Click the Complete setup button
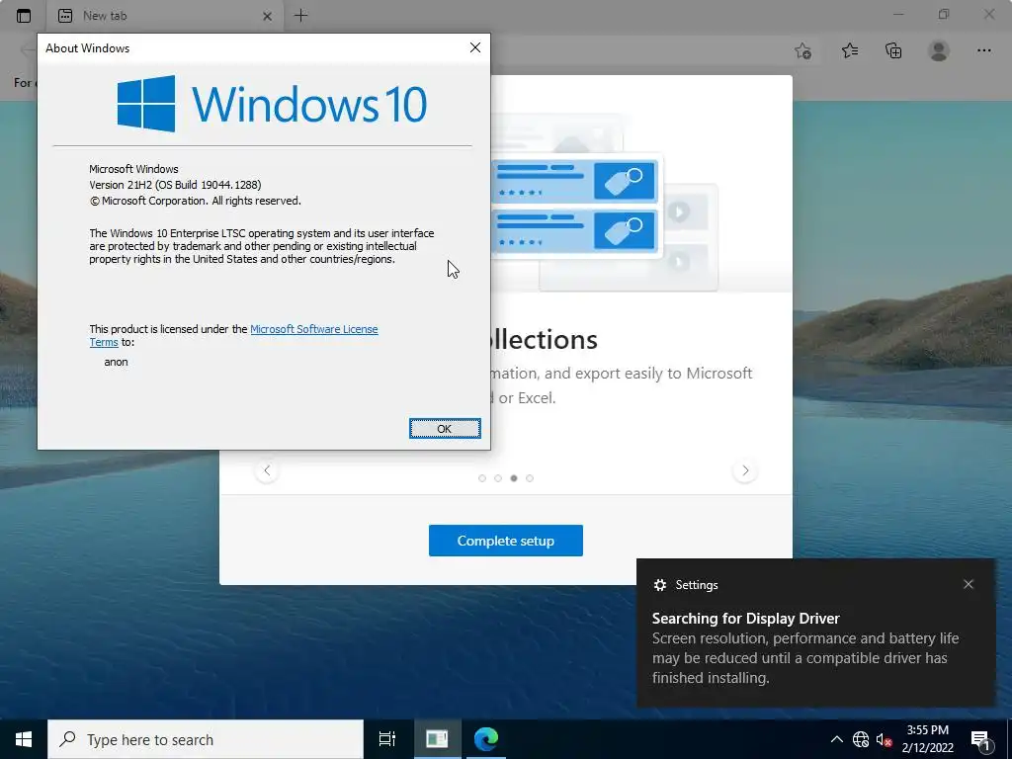 coord(505,541)
